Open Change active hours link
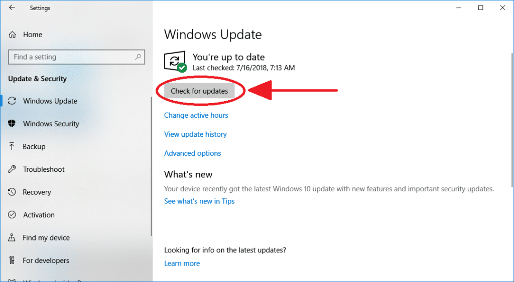The height and width of the screenshot is (282, 514). [x=196, y=115]
